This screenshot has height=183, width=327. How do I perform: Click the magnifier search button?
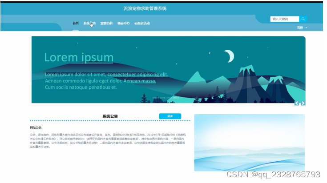coord(303,19)
